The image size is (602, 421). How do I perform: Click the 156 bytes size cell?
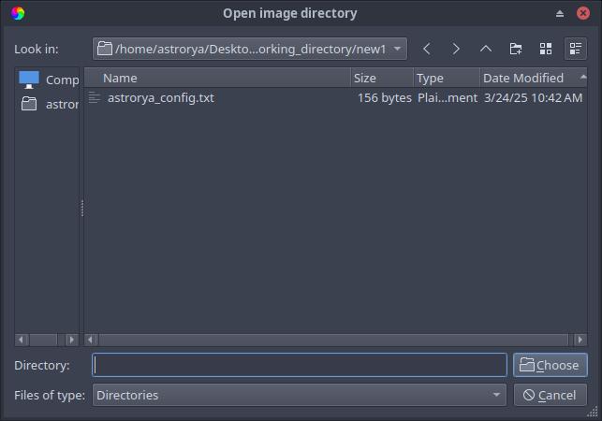[x=384, y=98]
